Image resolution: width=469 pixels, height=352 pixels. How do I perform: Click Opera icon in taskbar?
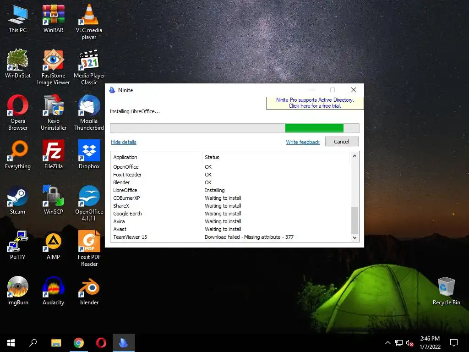101,343
